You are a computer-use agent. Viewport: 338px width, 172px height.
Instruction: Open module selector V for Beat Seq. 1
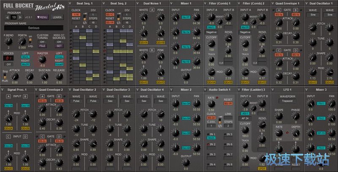click(70, 3)
